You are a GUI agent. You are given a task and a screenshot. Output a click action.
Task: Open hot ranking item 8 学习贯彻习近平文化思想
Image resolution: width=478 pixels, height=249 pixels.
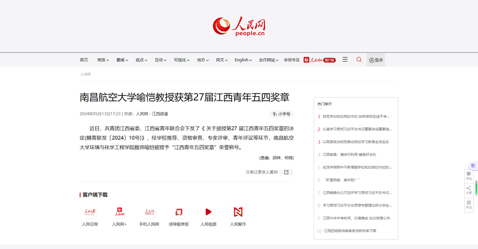click(x=357, y=206)
